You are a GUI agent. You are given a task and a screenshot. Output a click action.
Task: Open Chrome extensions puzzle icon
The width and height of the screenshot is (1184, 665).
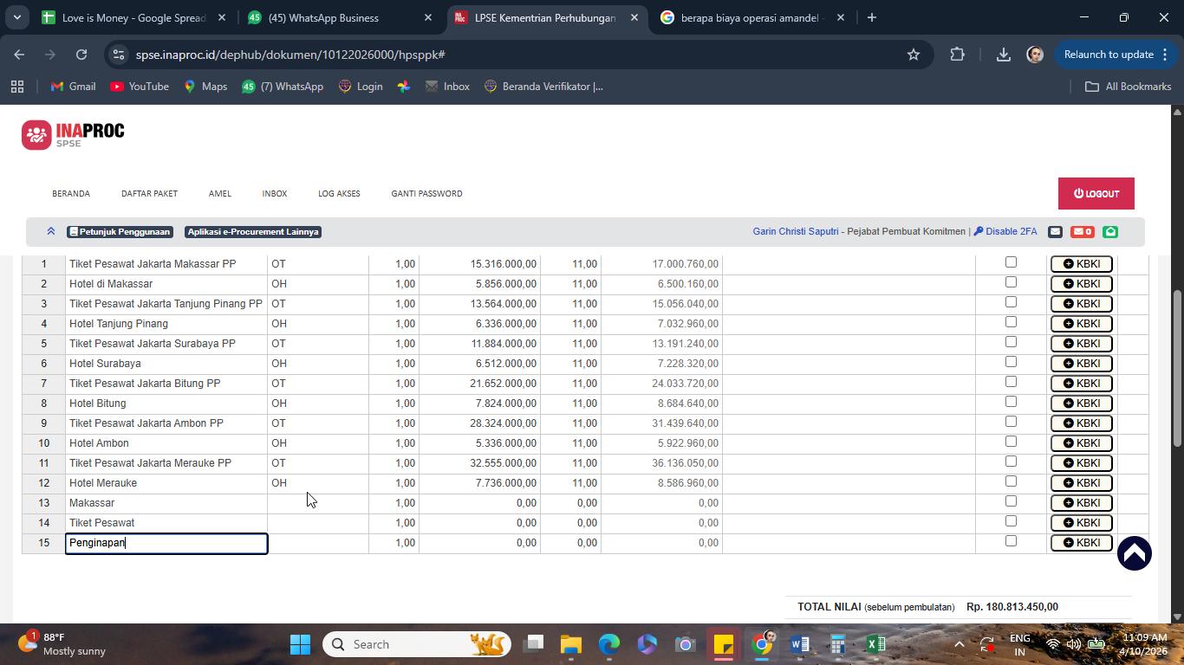tap(957, 55)
